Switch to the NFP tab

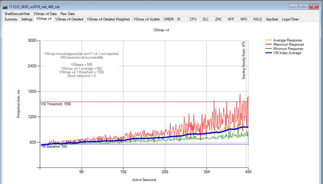(x=231, y=19)
